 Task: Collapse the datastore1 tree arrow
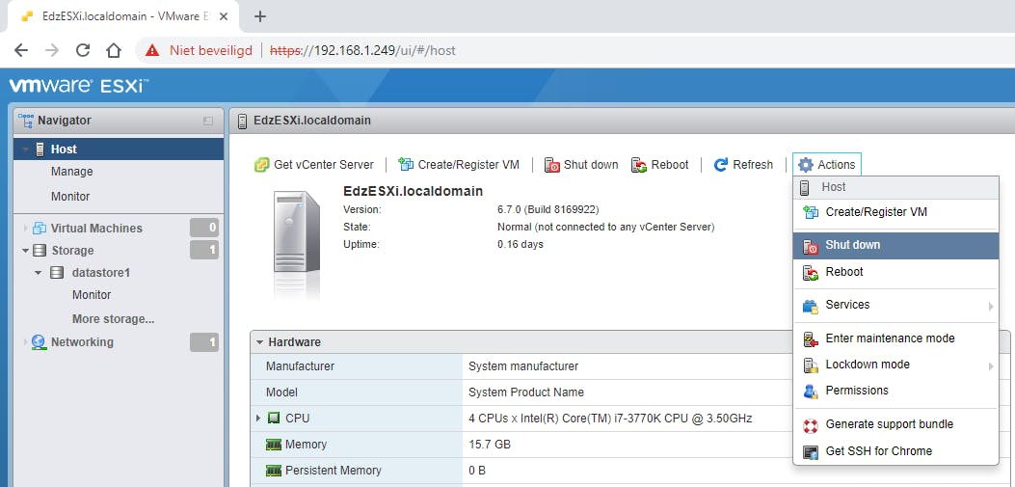[39, 273]
